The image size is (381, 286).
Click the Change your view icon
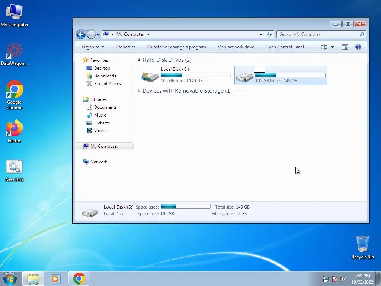tap(324, 47)
